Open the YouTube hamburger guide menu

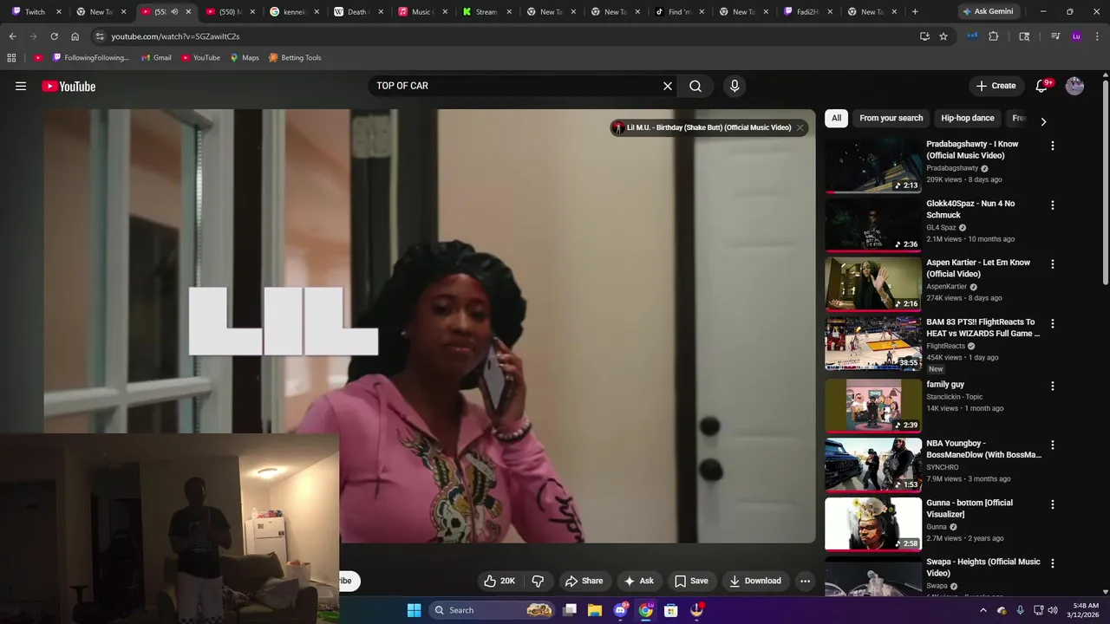pos(21,86)
